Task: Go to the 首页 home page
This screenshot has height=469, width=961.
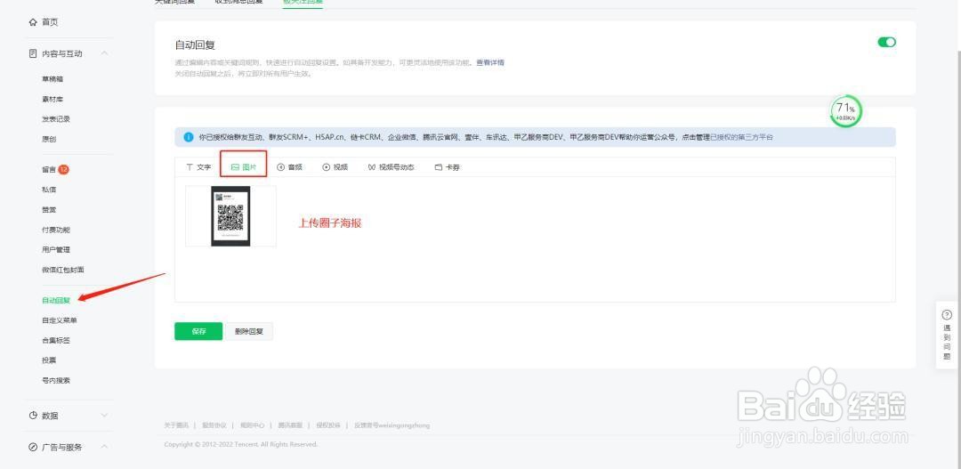Action: pyautogui.click(x=44, y=22)
